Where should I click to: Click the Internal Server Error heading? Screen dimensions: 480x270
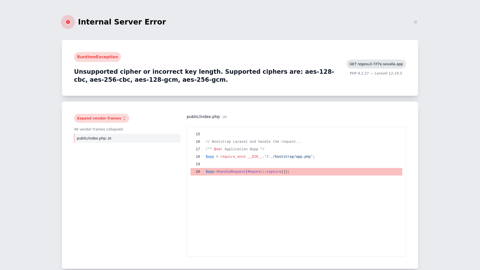122,22
